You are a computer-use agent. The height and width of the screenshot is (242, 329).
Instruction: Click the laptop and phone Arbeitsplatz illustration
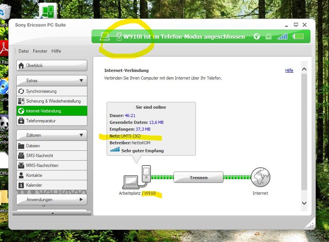tap(137, 177)
